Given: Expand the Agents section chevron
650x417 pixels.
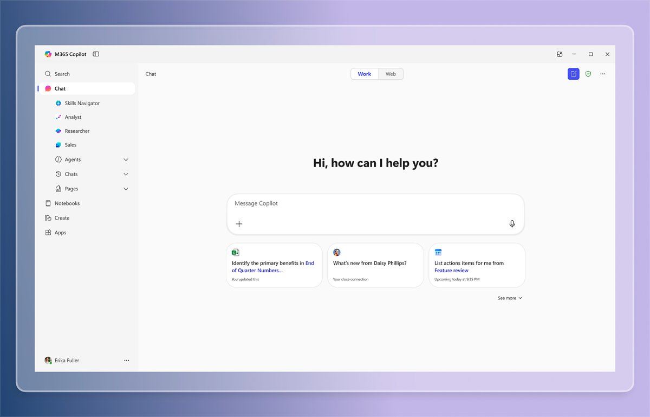Looking at the screenshot, I should [126, 159].
